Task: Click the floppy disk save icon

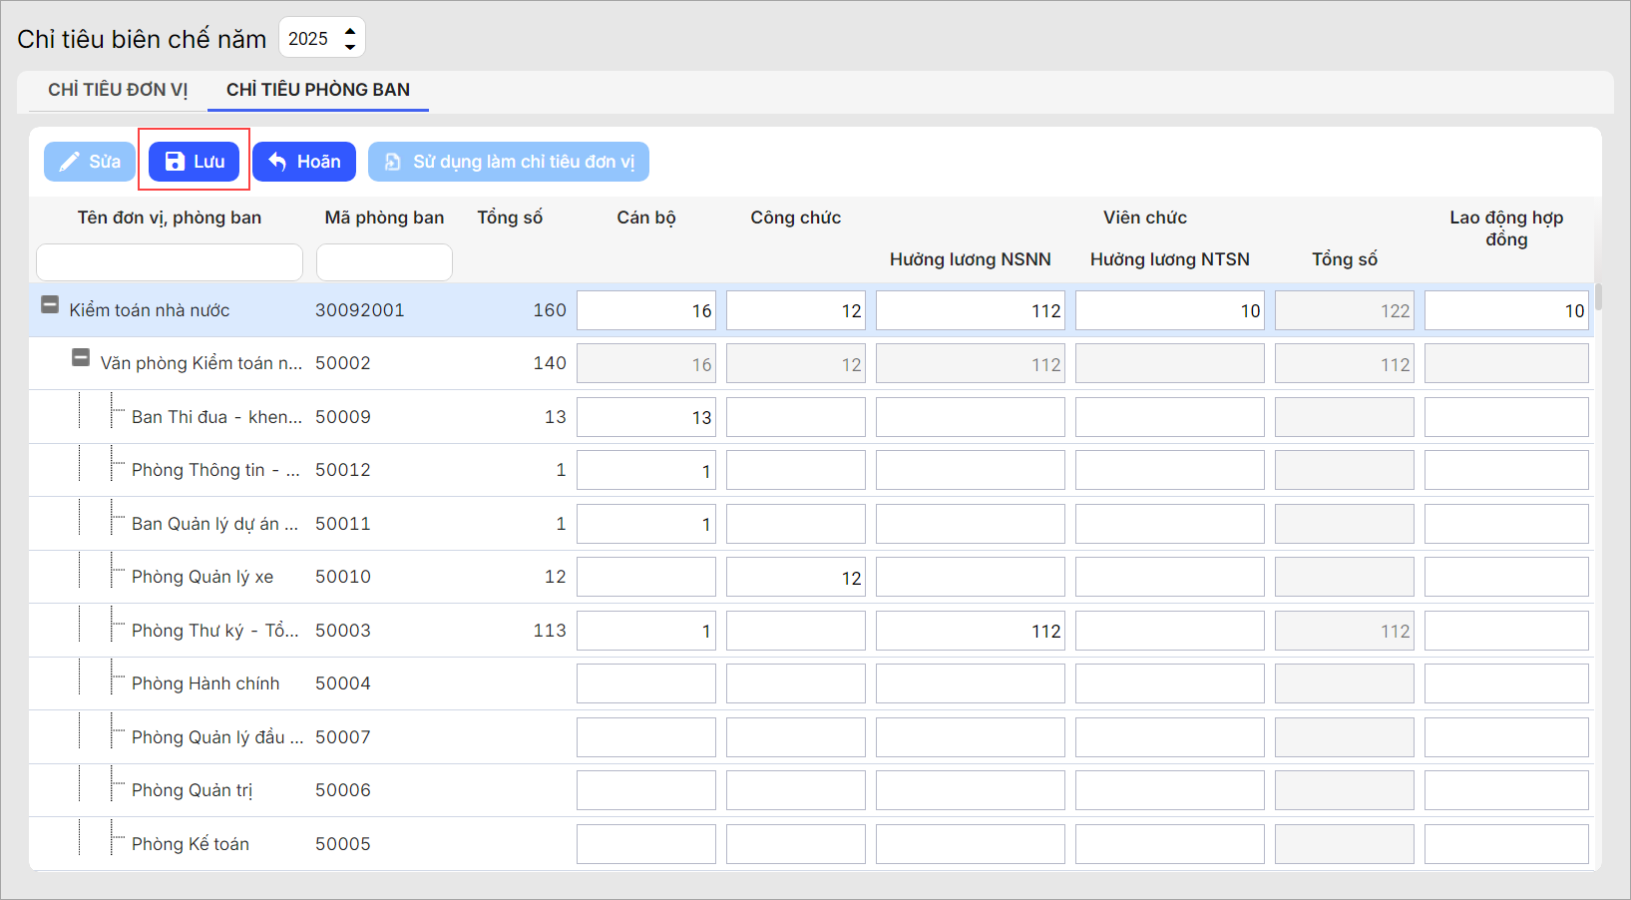Action: click(175, 162)
